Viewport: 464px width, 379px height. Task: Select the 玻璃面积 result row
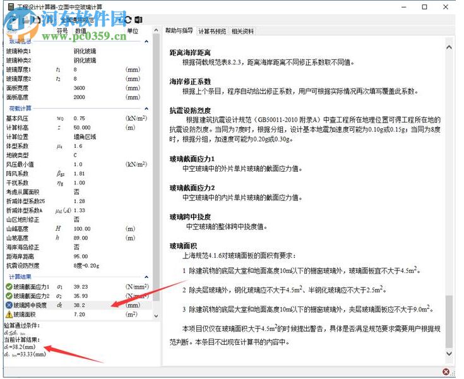coord(78,314)
